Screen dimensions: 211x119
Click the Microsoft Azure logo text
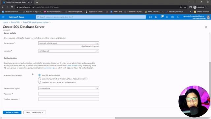[x=17, y=17]
